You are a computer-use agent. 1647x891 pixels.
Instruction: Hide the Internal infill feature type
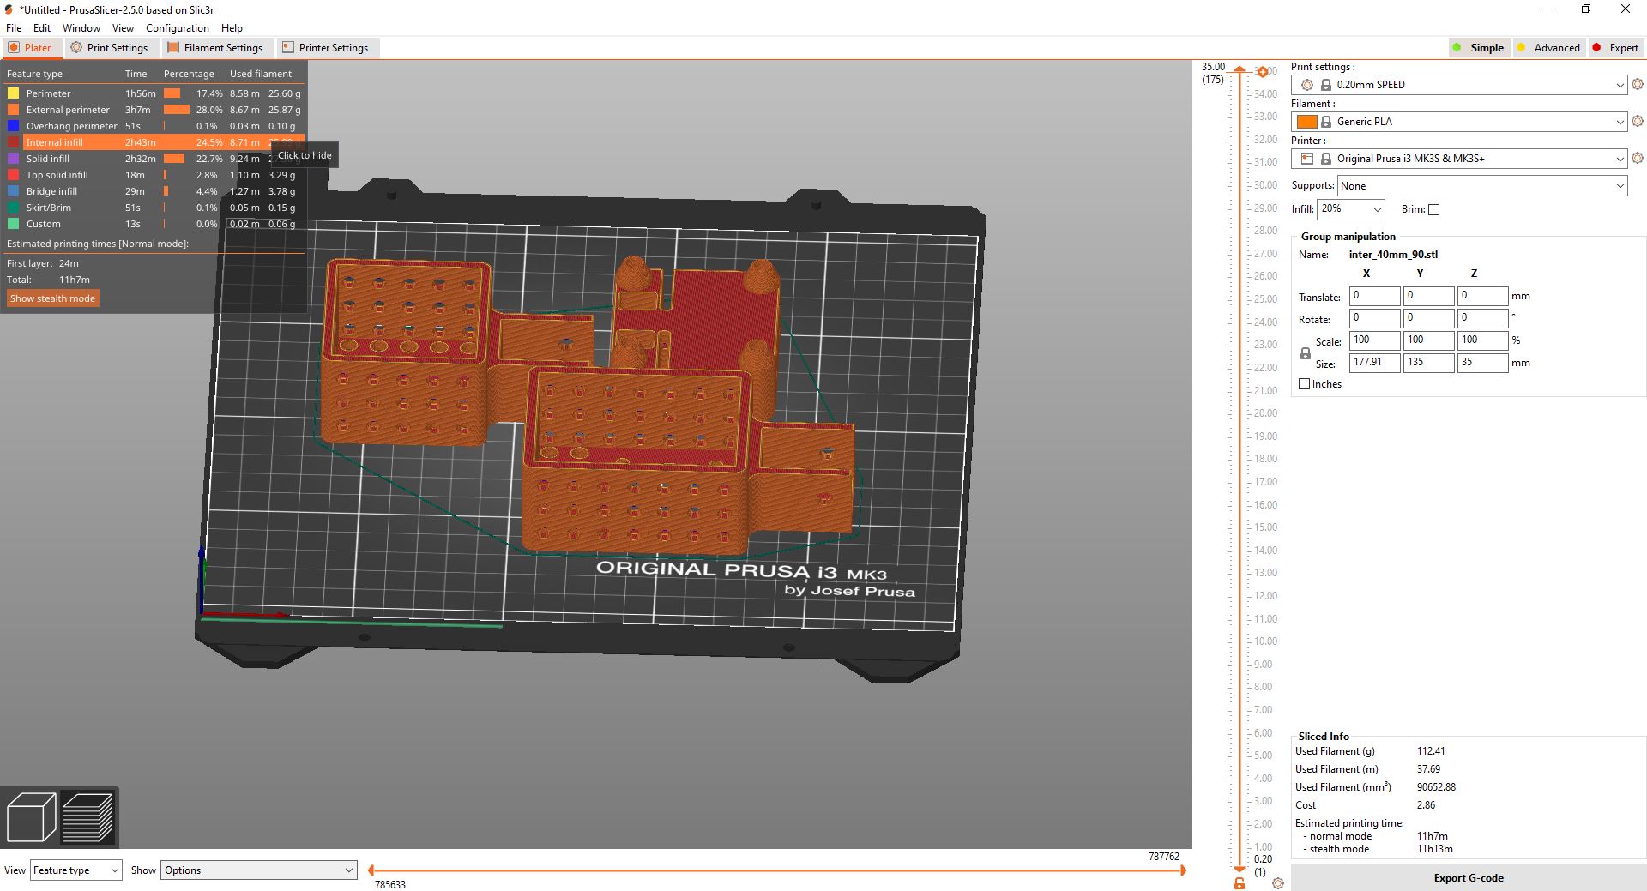(x=154, y=142)
